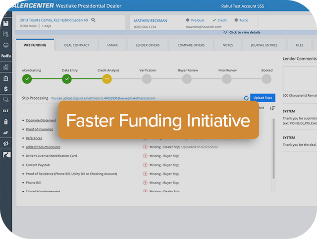The image size is (317, 239).
Task: Click the Faster Funding Initiative banner
Action: [x=158, y=120]
